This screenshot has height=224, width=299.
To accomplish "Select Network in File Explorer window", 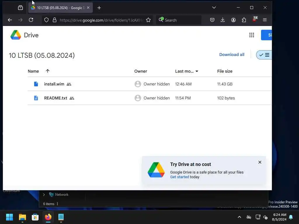I will pyautogui.click(x=62, y=195).
